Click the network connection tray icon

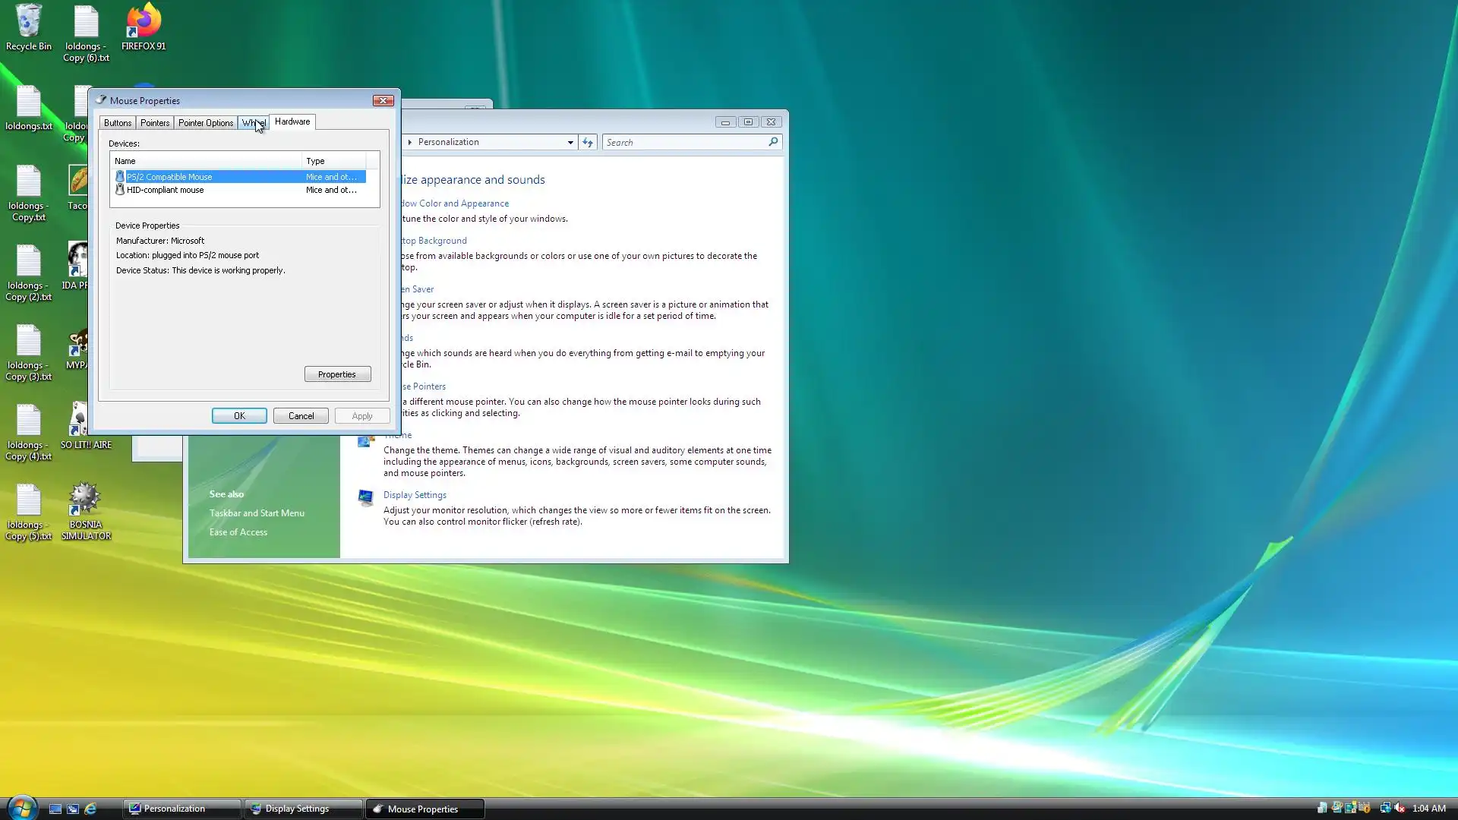[x=1384, y=808]
